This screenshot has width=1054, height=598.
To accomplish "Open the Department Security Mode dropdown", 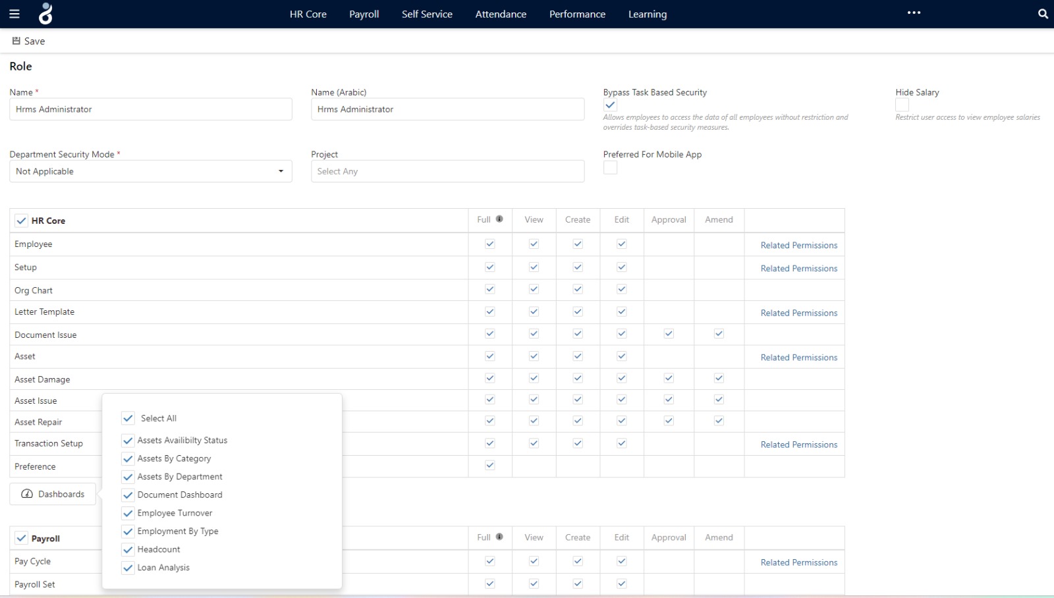I will coord(282,171).
